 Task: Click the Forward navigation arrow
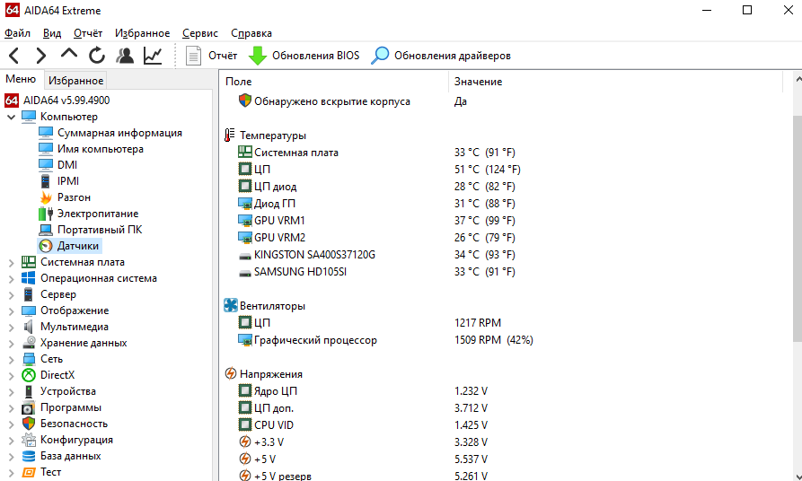coord(40,56)
